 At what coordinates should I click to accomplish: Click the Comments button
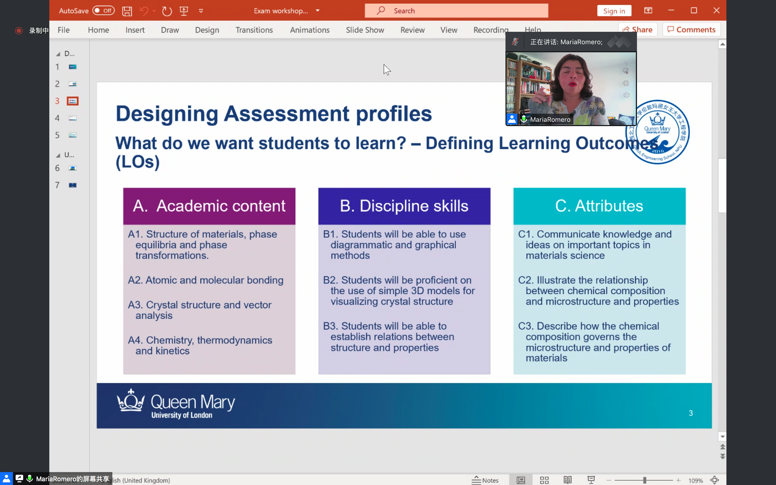(x=691, y=30)
